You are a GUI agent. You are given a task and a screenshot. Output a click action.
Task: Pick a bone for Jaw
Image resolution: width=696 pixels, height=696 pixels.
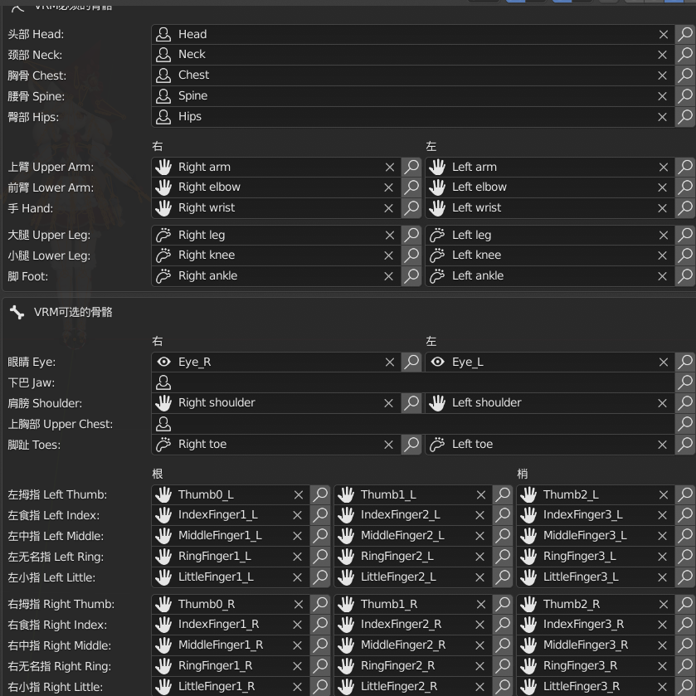point(685,382)
